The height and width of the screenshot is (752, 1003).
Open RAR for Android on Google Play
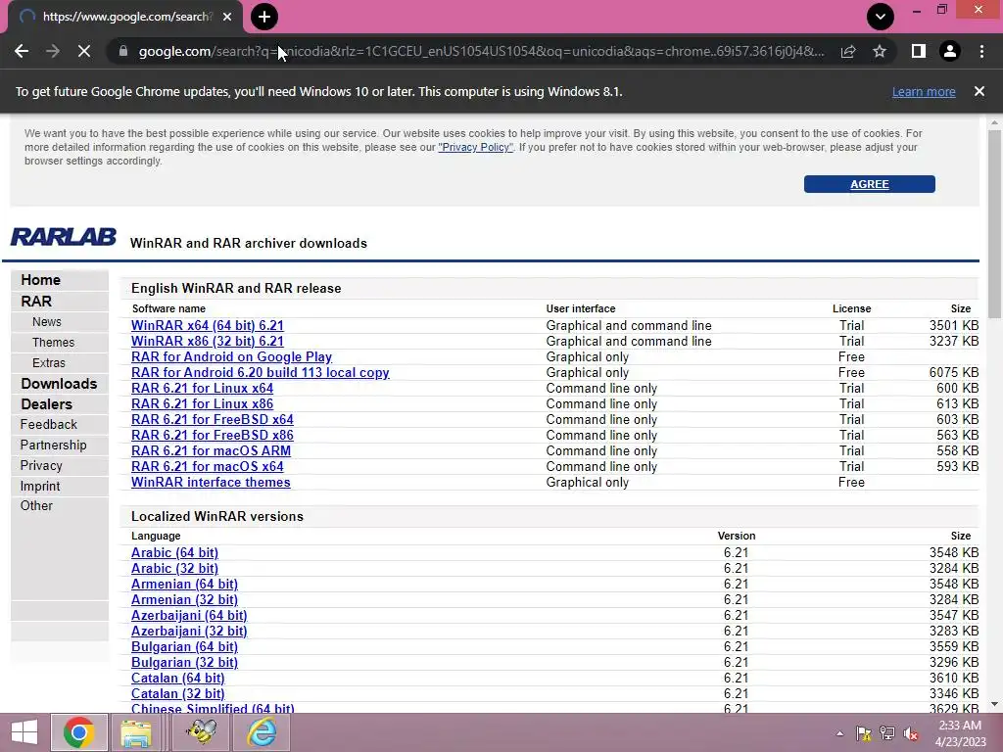(x=231, y=356)
